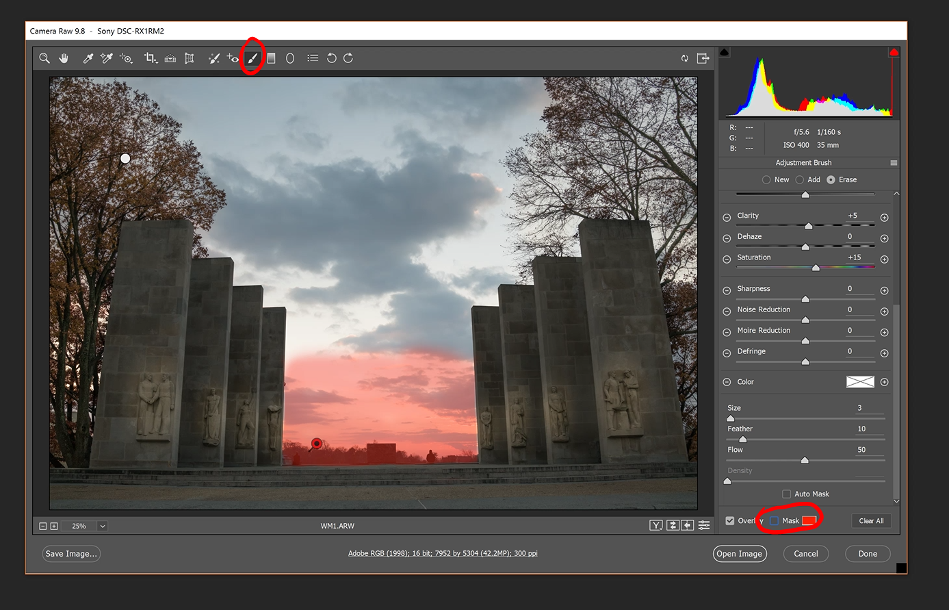Click the Clear All button
This screenshot has height=610, width=949.
click(x=871, y=520)
